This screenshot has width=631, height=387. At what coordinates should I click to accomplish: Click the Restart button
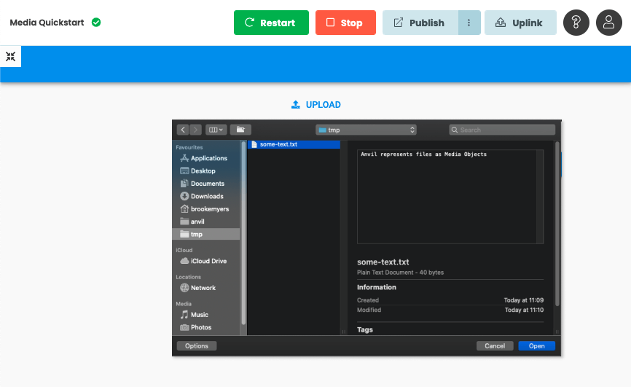click(271, 23)
